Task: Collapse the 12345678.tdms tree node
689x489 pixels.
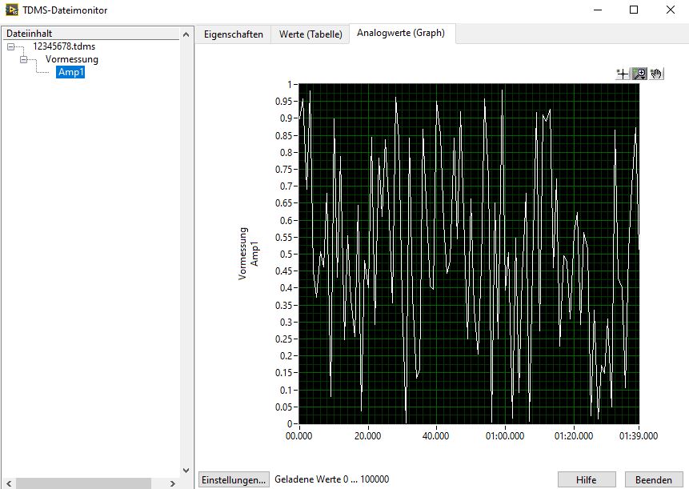Action: (x=11, y=46)
